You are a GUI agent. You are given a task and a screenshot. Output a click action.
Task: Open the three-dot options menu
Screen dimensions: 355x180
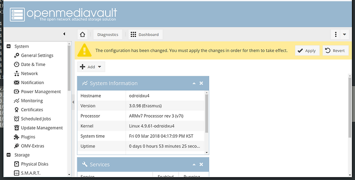(x=336, y=34)
